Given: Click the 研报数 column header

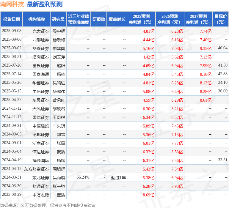Looking at the screenshot, I should pos(98,19).
